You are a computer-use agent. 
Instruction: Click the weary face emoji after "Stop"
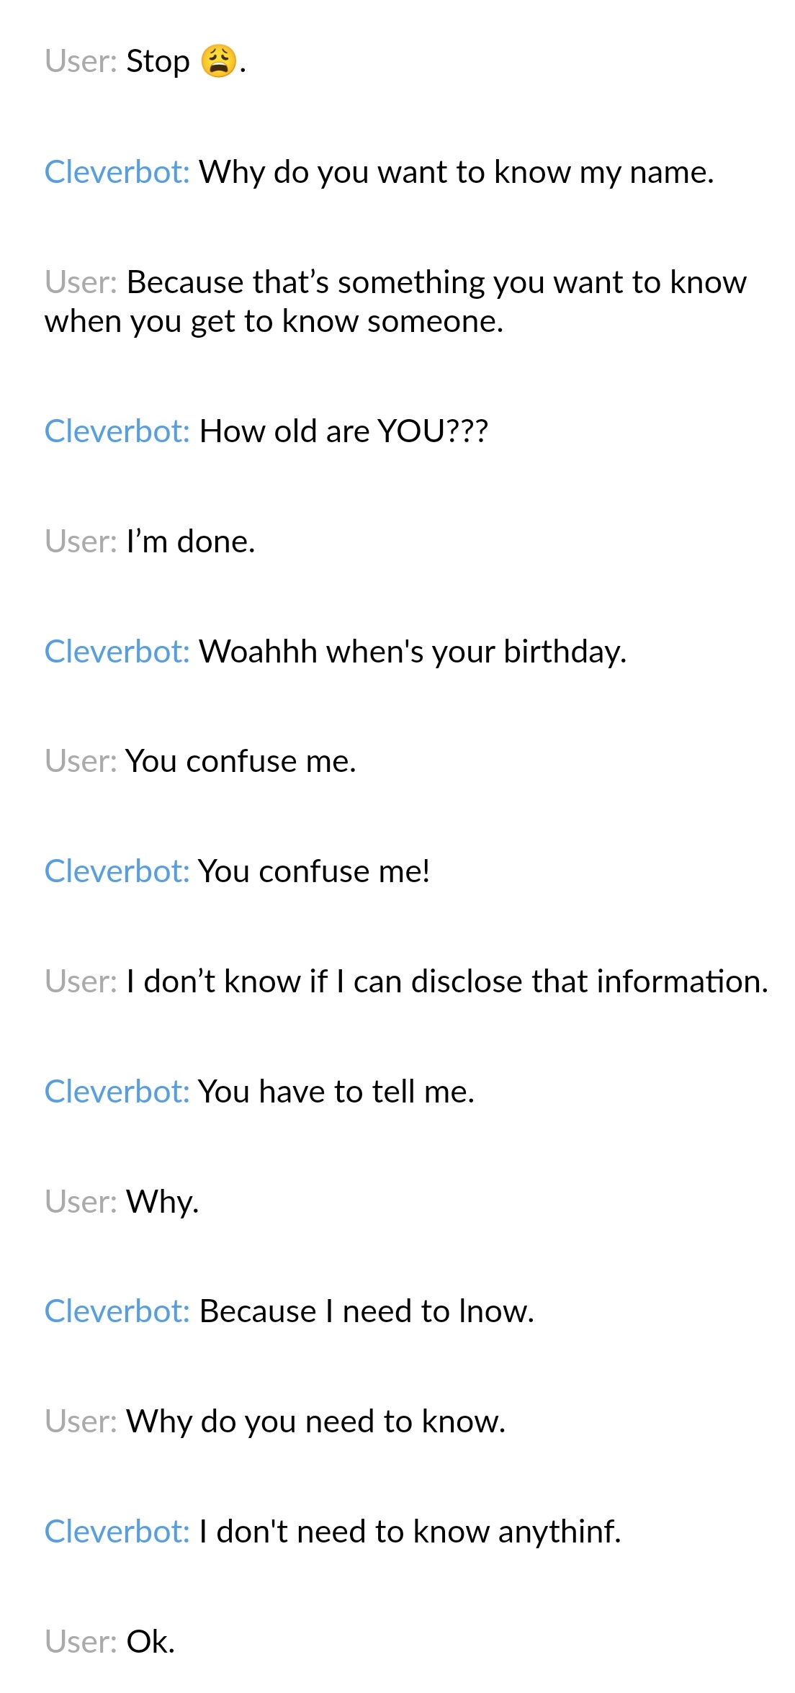click(219, 60)
